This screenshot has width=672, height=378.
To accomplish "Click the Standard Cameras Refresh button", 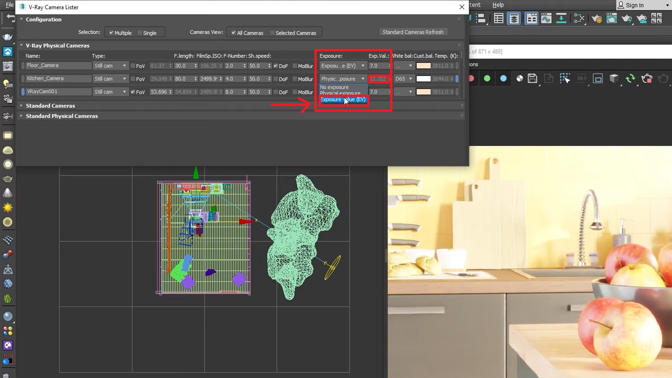I will (x=412, y=32).
